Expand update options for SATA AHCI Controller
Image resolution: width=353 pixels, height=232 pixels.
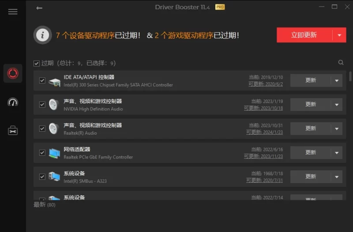tap(337, 81)
